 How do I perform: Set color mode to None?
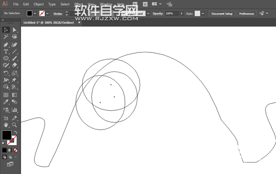(16, 150)
